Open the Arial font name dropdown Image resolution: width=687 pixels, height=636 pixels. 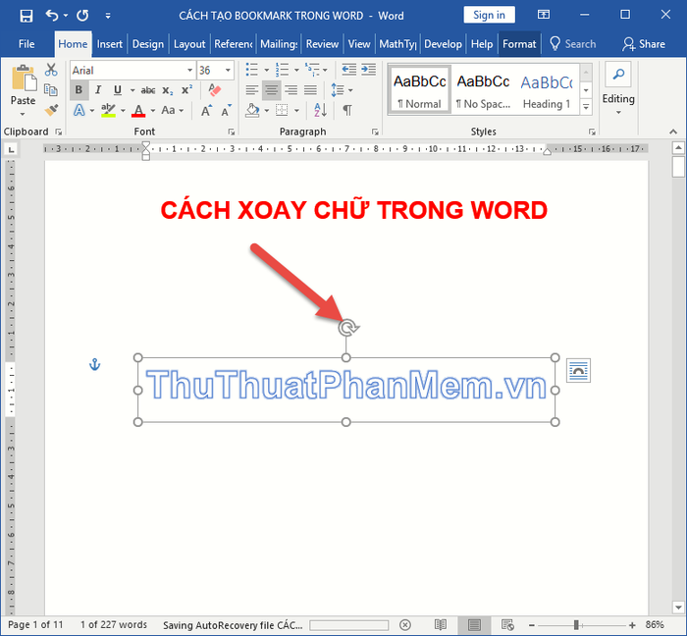pos(189,70)
